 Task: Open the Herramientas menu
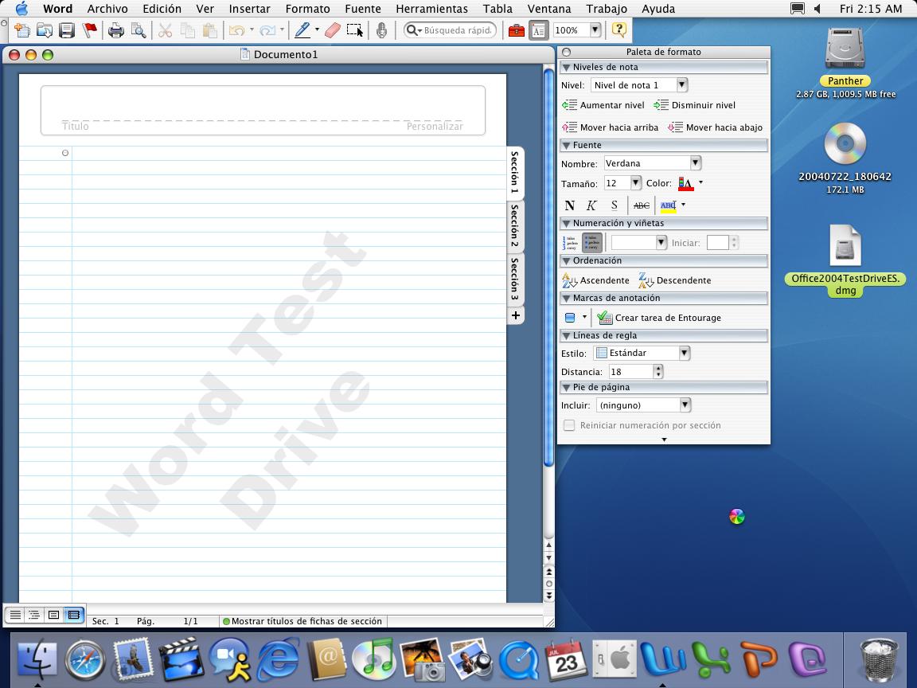pyautogui.click(x=431, y=9)
